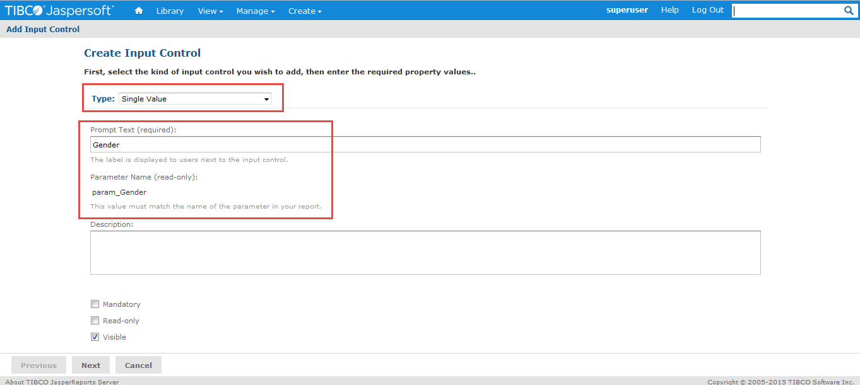
Task: Click the superuser account link
Action: coord(627,9)
